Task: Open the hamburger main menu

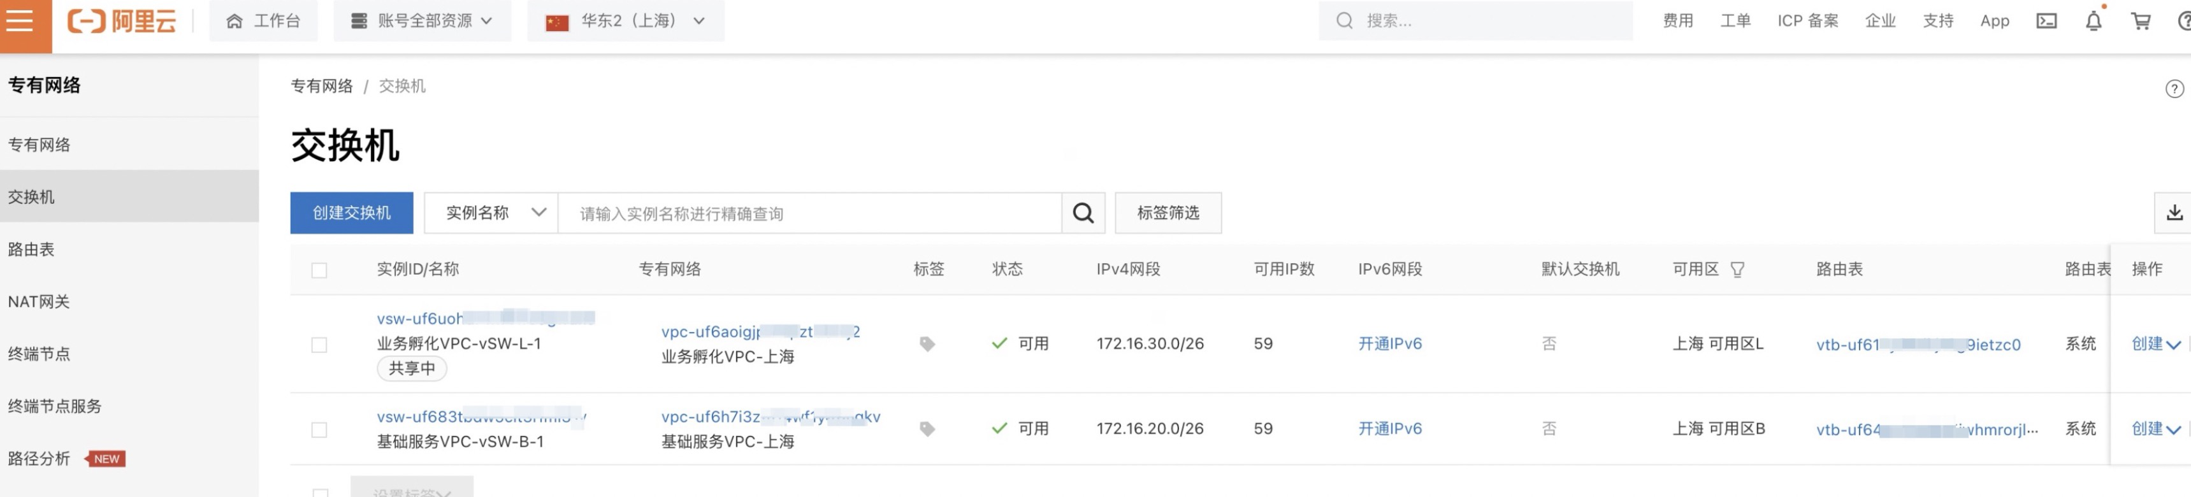Action: pyautogui.click(x=20, y=20)
